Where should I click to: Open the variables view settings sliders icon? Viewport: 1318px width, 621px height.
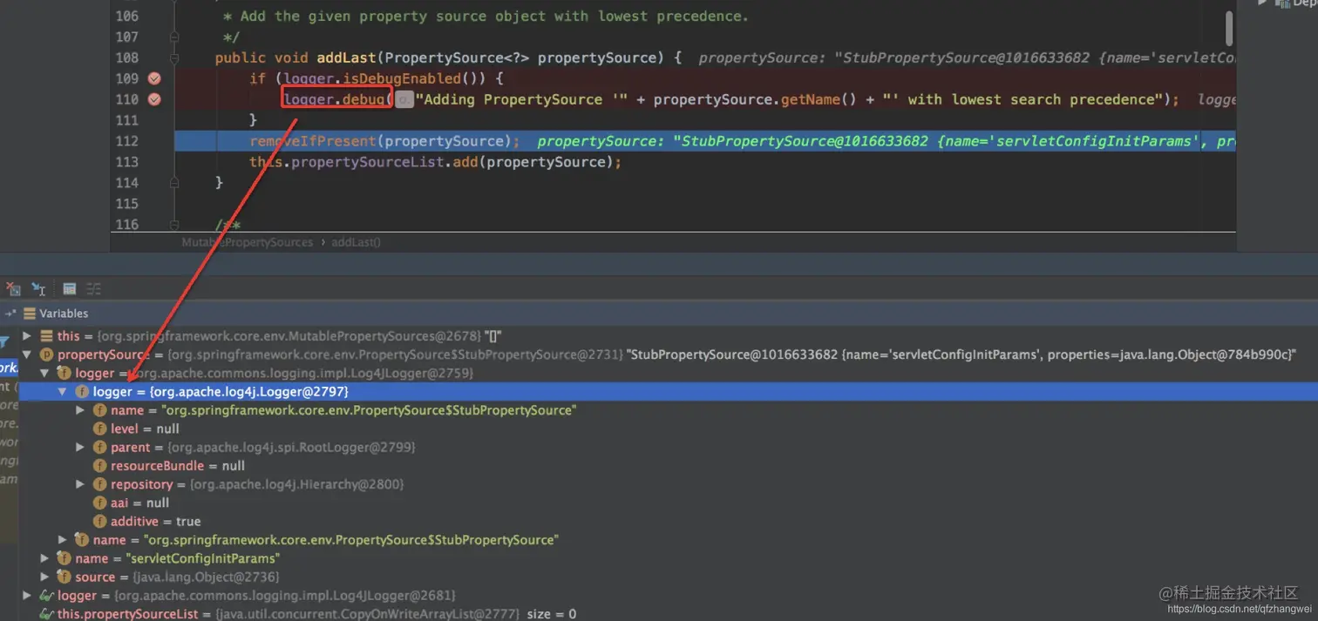pos(93,288)
